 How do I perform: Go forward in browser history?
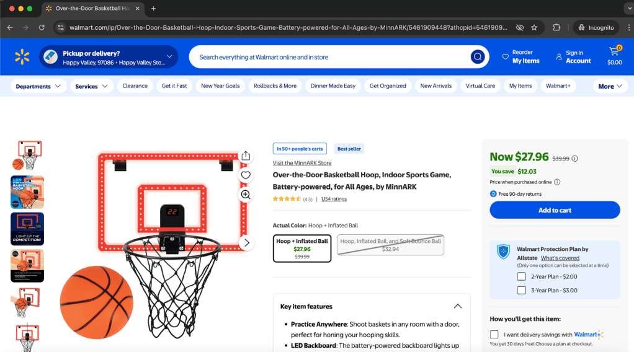25,27
